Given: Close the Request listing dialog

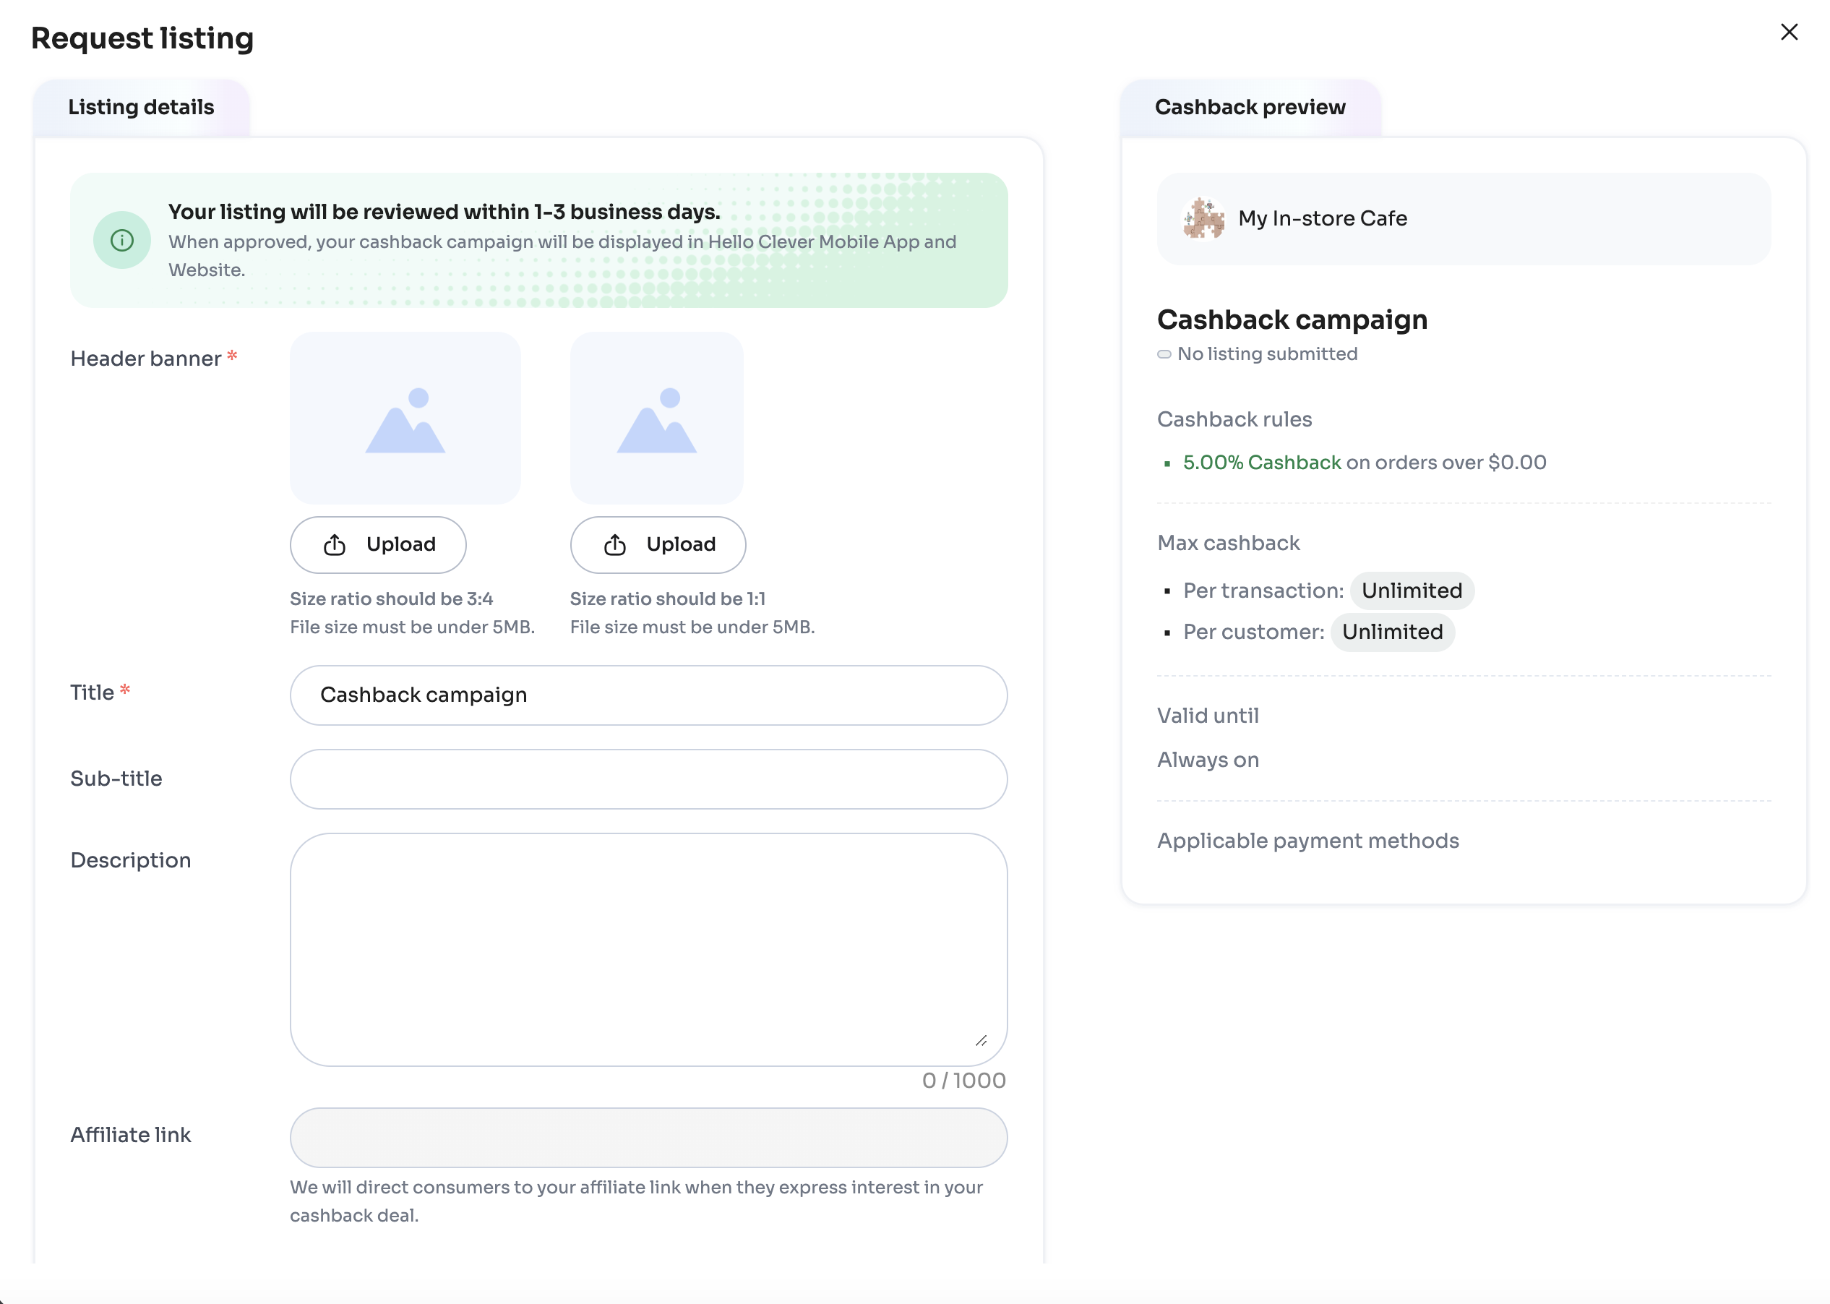Looking at the screenshot, I should [1788, 32].
